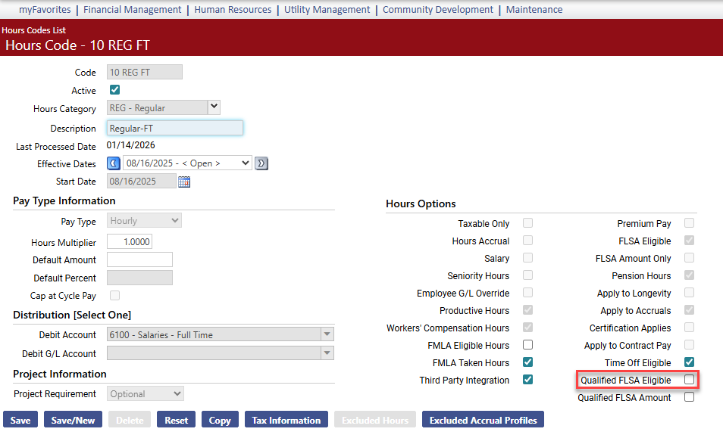Check the Qualified FLSA Amount checkbox
Viewport: 723px width, 435px height.
[x=689, y=397]
